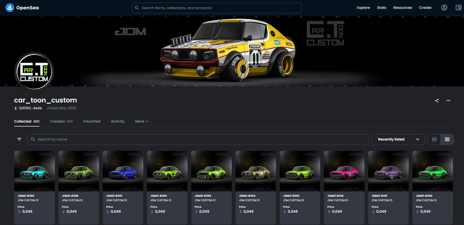Image resolution: width=464 pixels, height=225 pixels.
Task: Click the JDM01 #399 title text
Action: [x=26, y=196]
